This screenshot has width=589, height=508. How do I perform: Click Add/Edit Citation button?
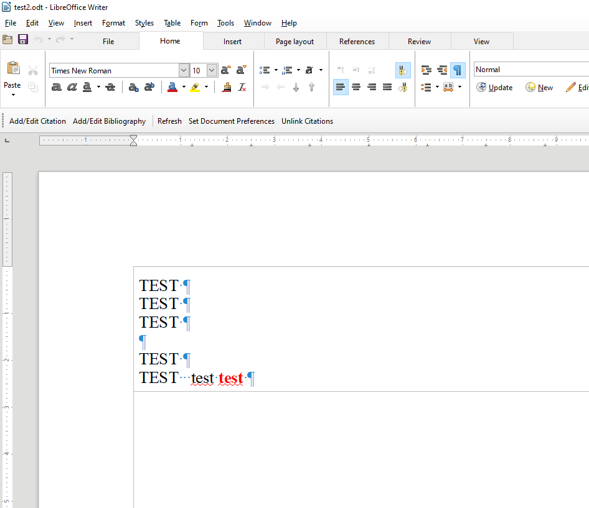point(37,121)
